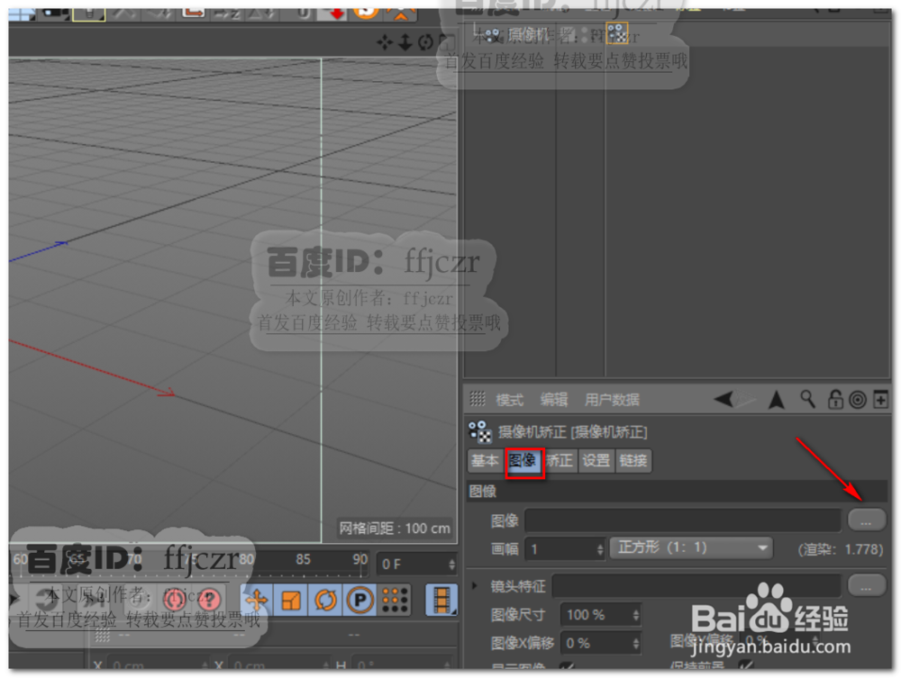Click the record keyframe red icon
Image resolution: width=901 pixels, height=678 pixels.
pyautogui.click(x=175, y=600)
